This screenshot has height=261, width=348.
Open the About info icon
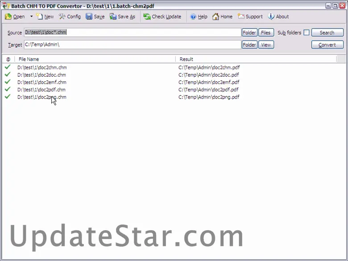click(x=271, y=17)
